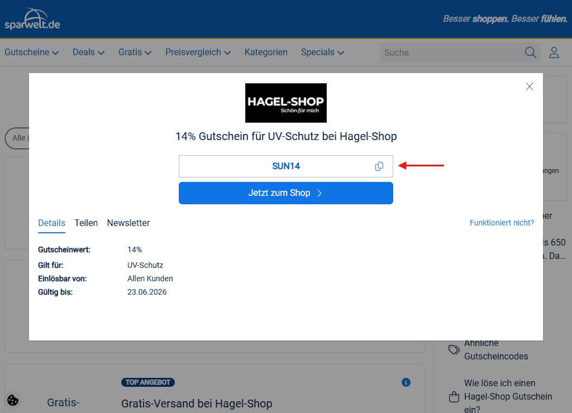The width and height of the screenshot is (572, 413).
Task: Click the dialog title 14% Gutschein für UV-Schutz
Action: (x=286, y=136)
